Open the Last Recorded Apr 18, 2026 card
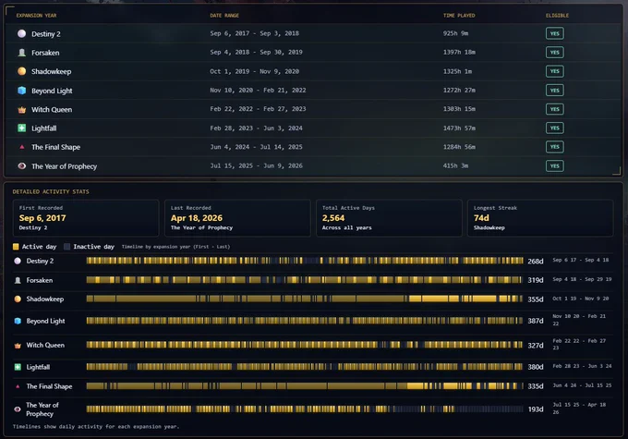 pyautogui.click(x=237, y=218)
